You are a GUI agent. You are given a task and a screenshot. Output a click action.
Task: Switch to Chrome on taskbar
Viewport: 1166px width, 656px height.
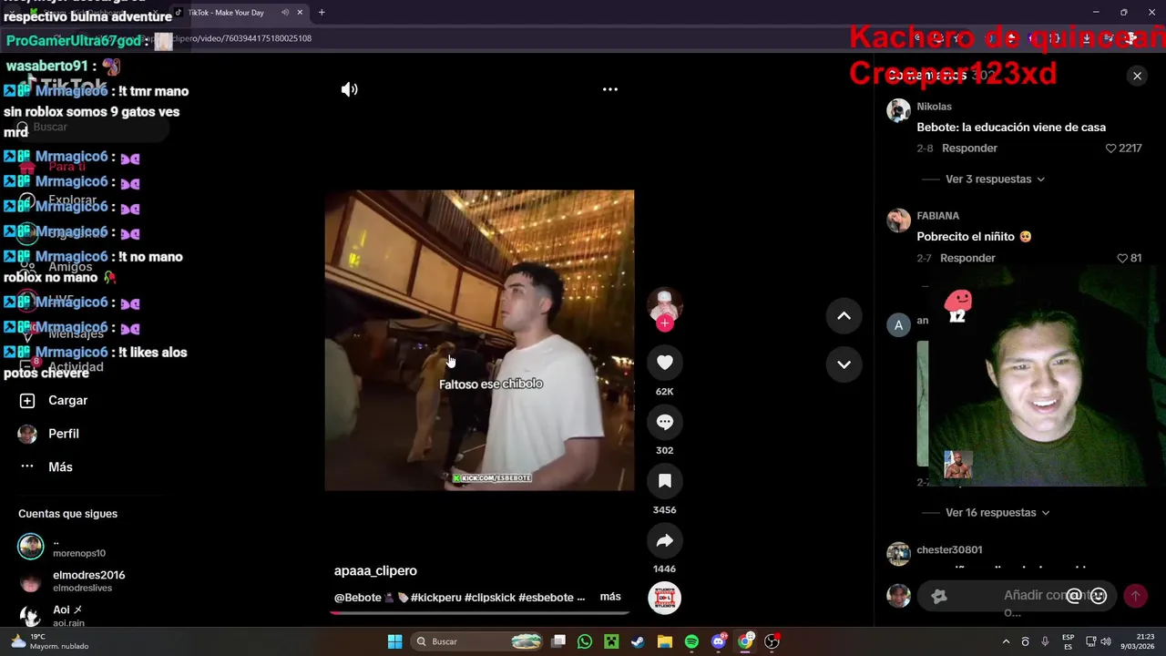click(x=745, y=641)
